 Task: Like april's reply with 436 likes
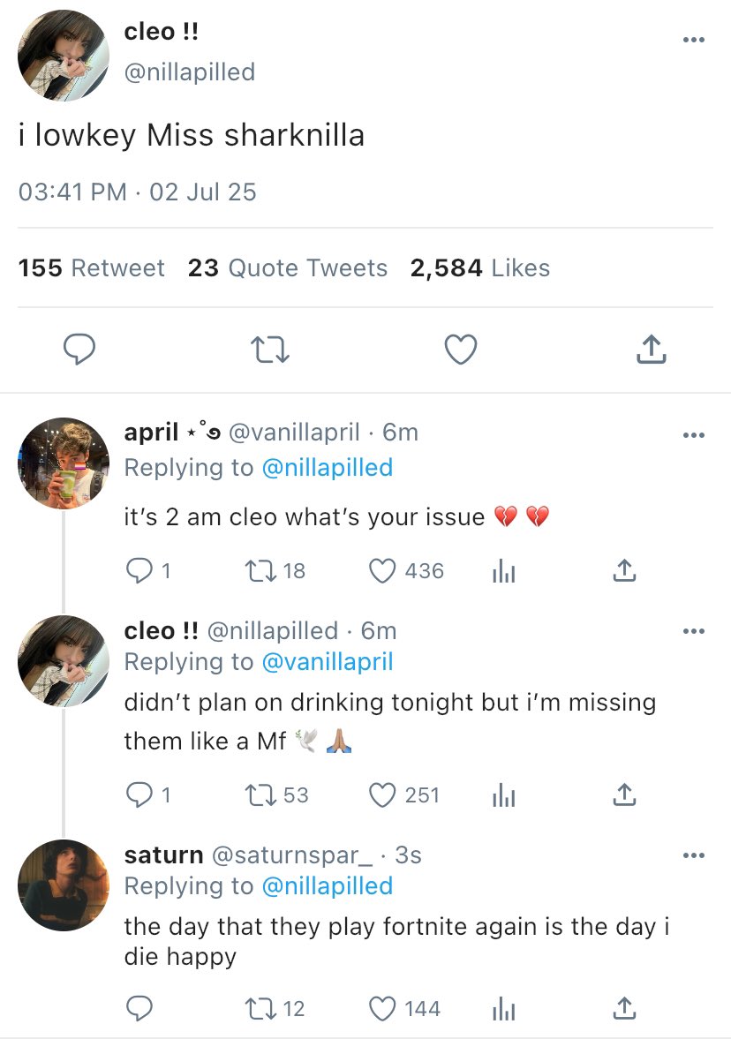tap(381, 571)
